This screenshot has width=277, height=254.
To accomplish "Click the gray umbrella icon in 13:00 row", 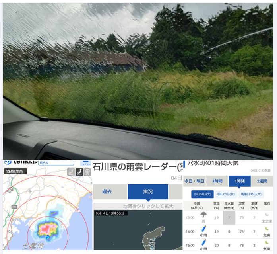I will tap(203, 215).
